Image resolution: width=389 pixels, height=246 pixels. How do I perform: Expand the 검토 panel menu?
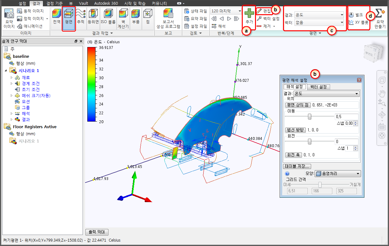click(195, 33)
